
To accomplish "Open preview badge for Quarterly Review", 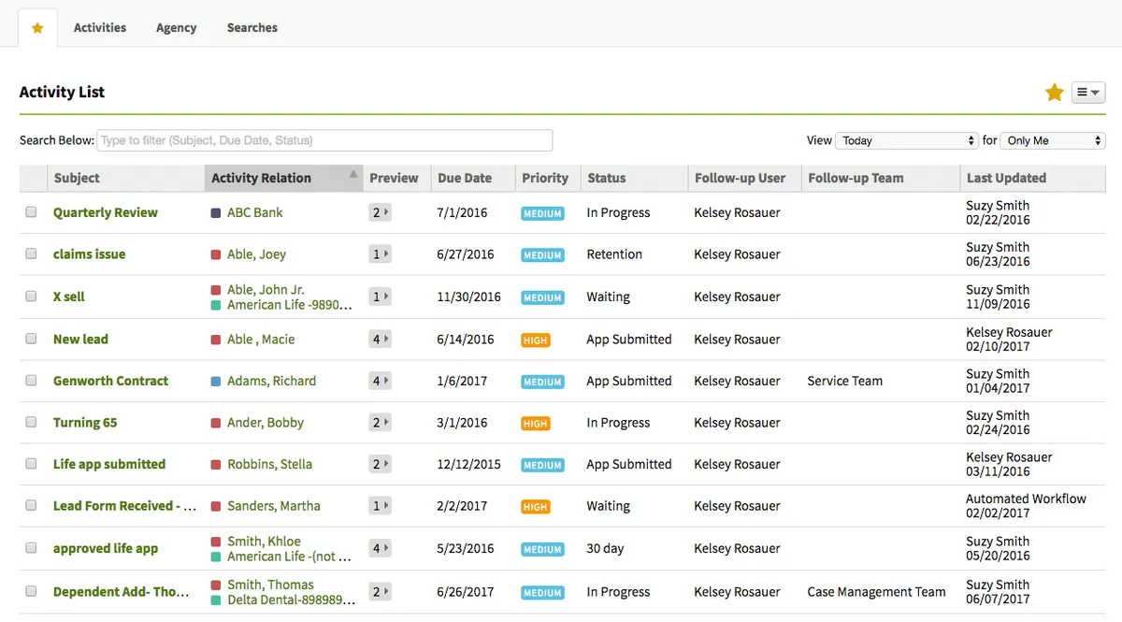I will (x=380, y=212).
